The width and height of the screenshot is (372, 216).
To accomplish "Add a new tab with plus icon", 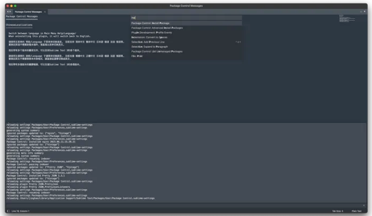I will tap(361, 11).
